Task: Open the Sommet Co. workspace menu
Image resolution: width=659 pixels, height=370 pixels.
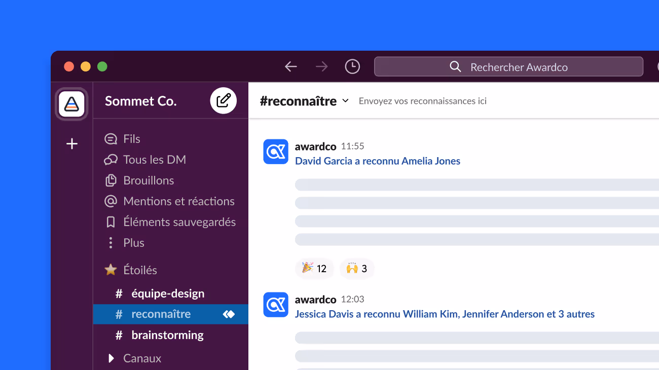Action: tap(140, 101)
